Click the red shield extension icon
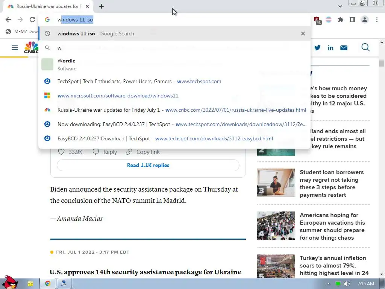 (317, 20)
